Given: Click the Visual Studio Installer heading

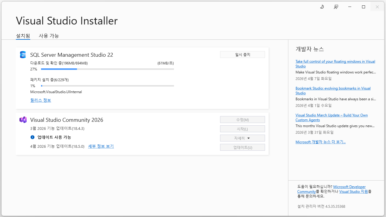Looking at the screenshot, I should click(x=67, y=21).
